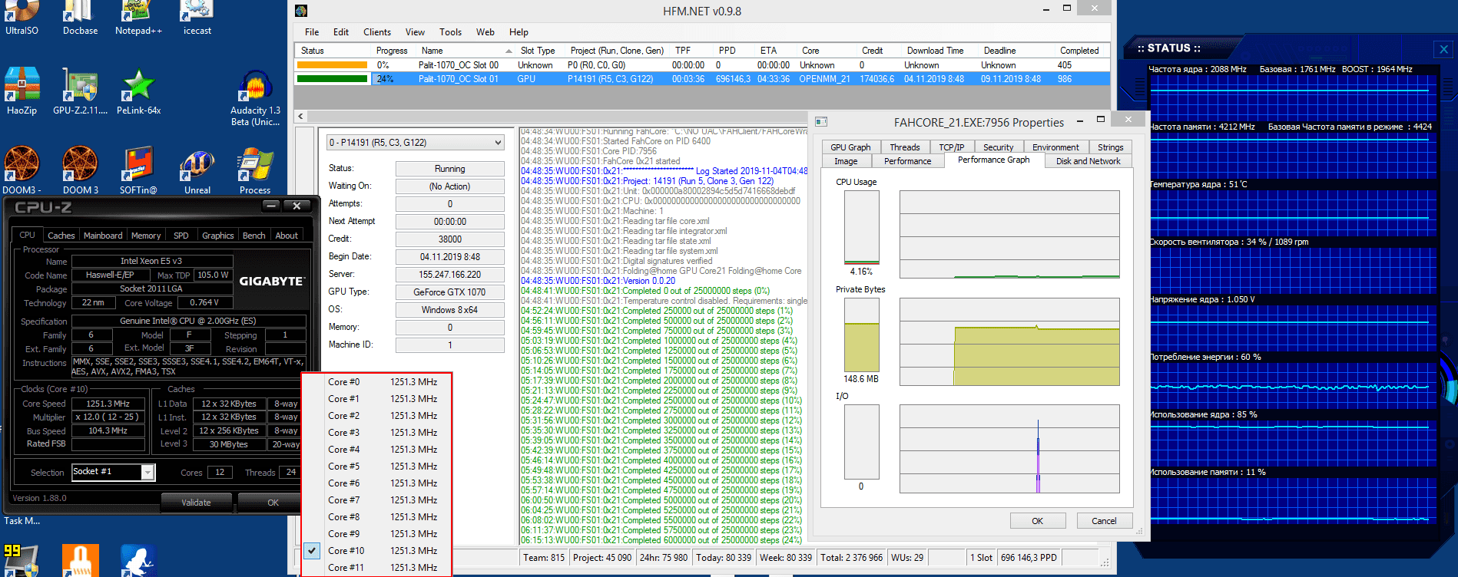Close the STATUS monitoring panel

1443,49
